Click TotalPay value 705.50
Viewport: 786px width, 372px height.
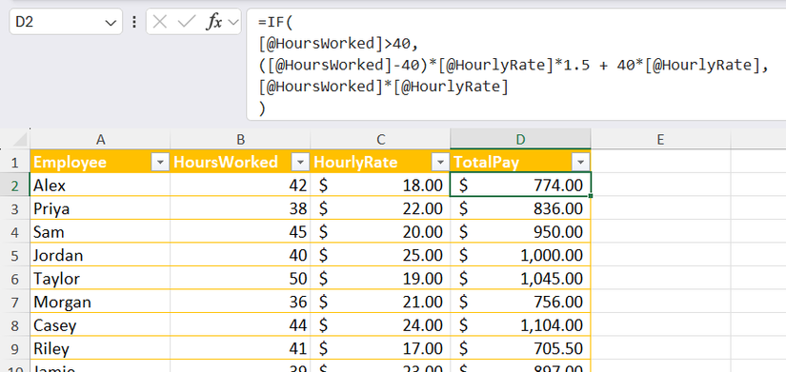coord(520,348)
